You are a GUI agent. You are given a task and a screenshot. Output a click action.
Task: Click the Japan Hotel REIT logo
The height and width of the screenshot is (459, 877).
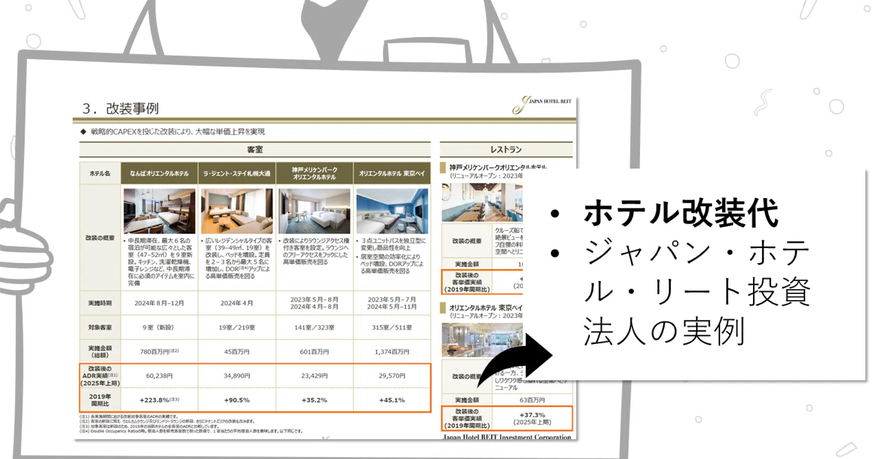(x=543, y=106)
